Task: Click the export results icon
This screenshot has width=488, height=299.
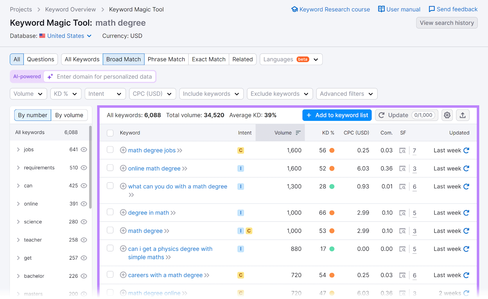Action: [463, 115]
